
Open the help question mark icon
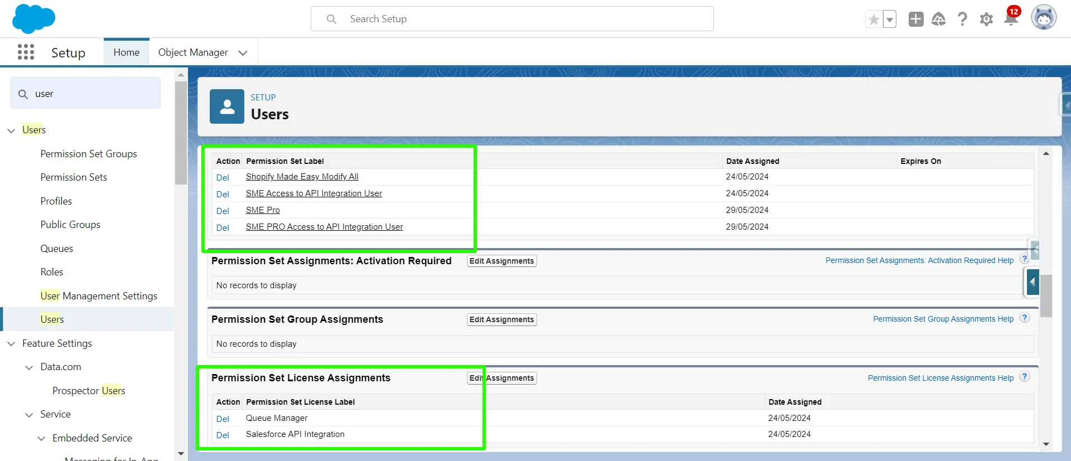click(962, 19)
